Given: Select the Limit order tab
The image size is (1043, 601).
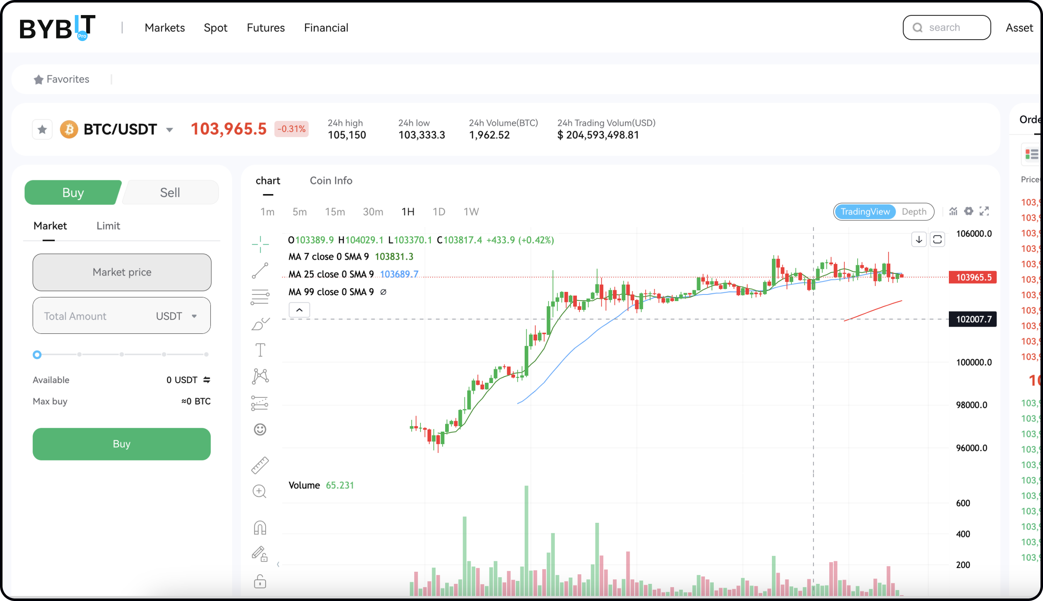Looking at the screenshot, I should pyautogui.click(x=108, y=226).
